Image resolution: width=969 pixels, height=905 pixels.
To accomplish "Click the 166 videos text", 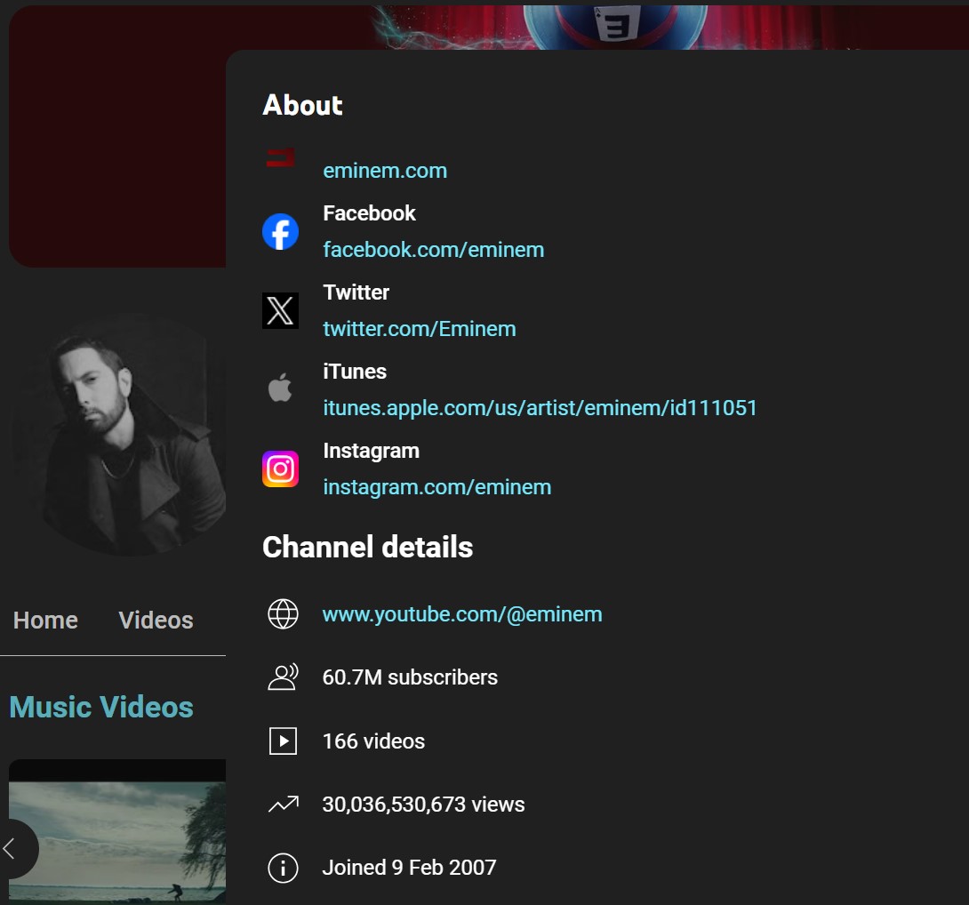I will (x=374, y=741).
